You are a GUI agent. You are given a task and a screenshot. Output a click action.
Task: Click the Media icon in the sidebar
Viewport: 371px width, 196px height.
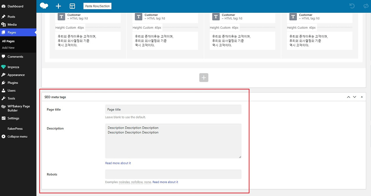(3, 25)
